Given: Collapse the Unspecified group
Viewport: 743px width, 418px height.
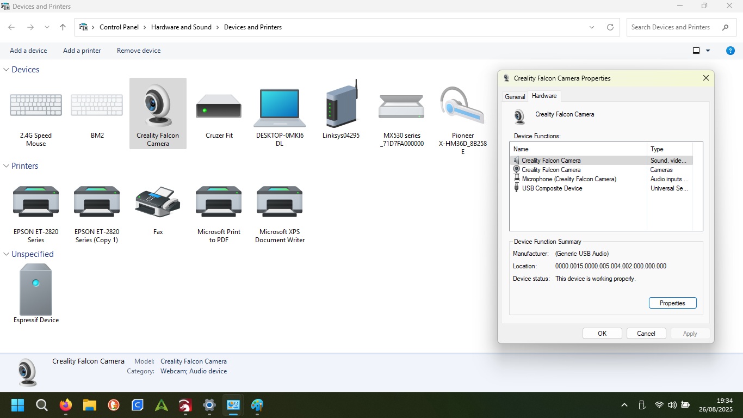Looking at the screenshot, I should (7, 254).
